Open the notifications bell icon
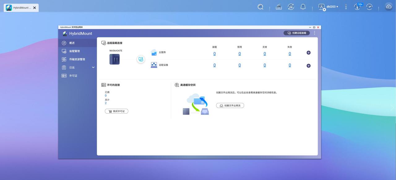Viewport: 396px width, 180px height. coord(303,6)
